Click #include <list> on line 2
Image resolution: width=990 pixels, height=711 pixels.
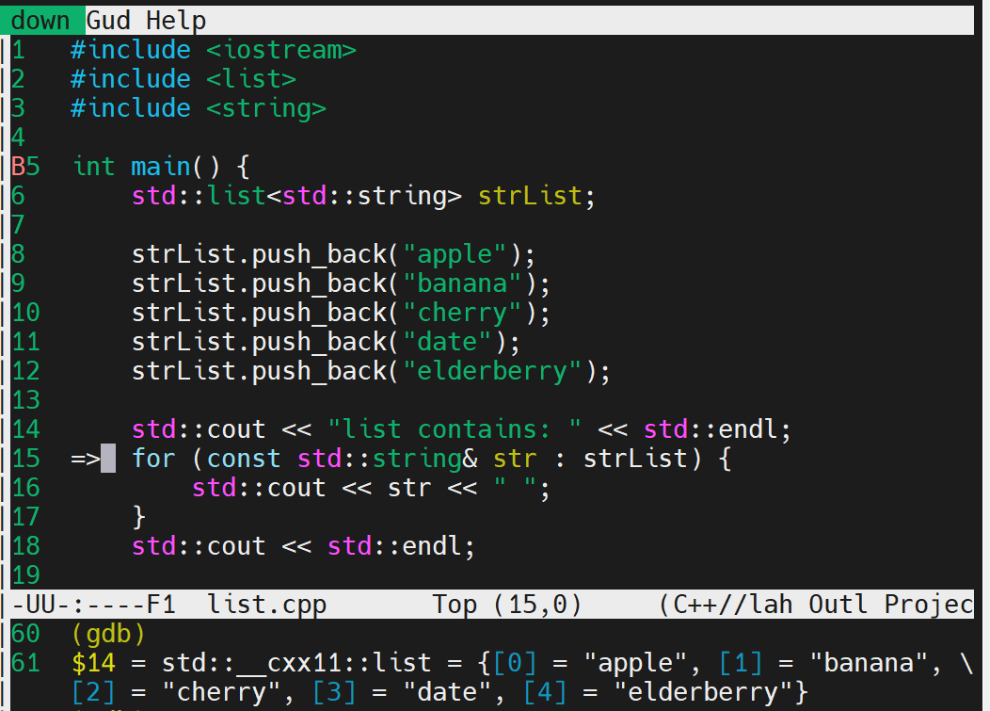tap(184, 79)
